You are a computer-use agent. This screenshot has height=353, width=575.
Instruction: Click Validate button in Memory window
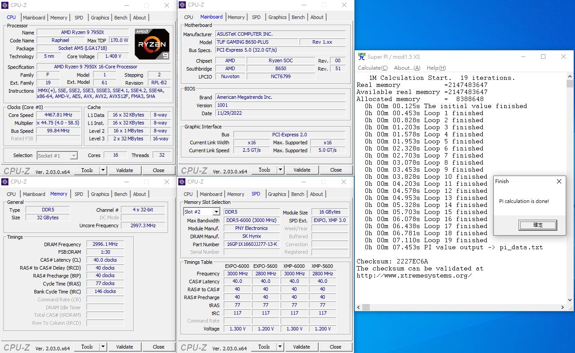124,347
